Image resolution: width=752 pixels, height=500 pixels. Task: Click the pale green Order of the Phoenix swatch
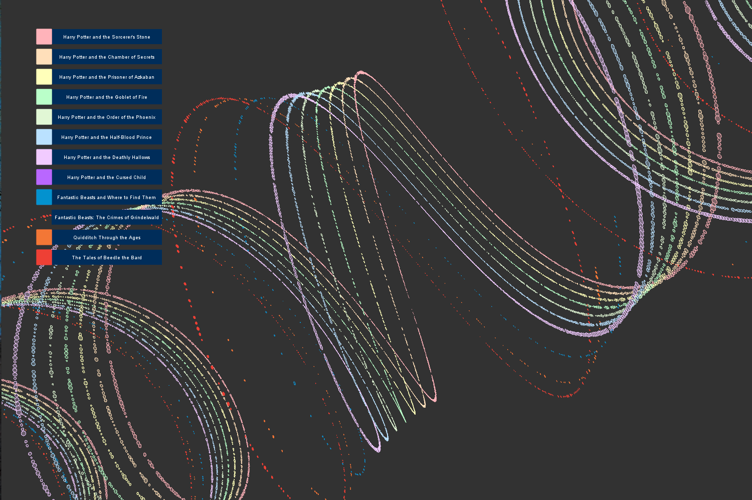tap(44, 117)
